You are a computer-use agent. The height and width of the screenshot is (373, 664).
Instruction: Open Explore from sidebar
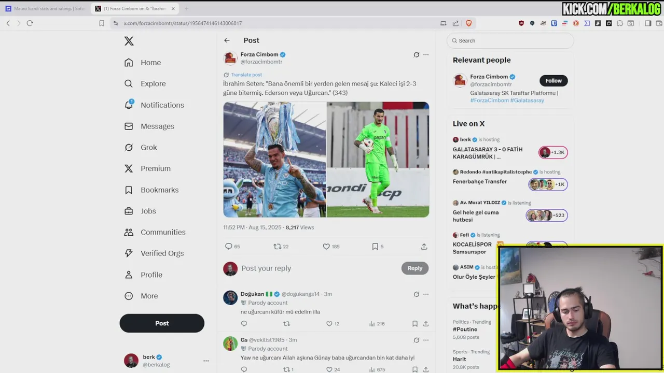tap(145, 83)
